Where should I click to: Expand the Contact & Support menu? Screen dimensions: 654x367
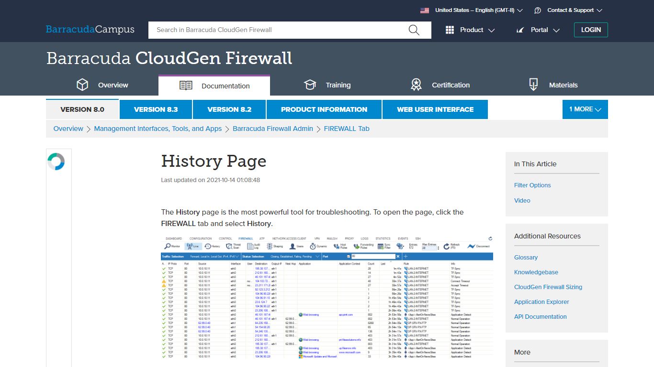pyautogui.click(x=568, y=10)
